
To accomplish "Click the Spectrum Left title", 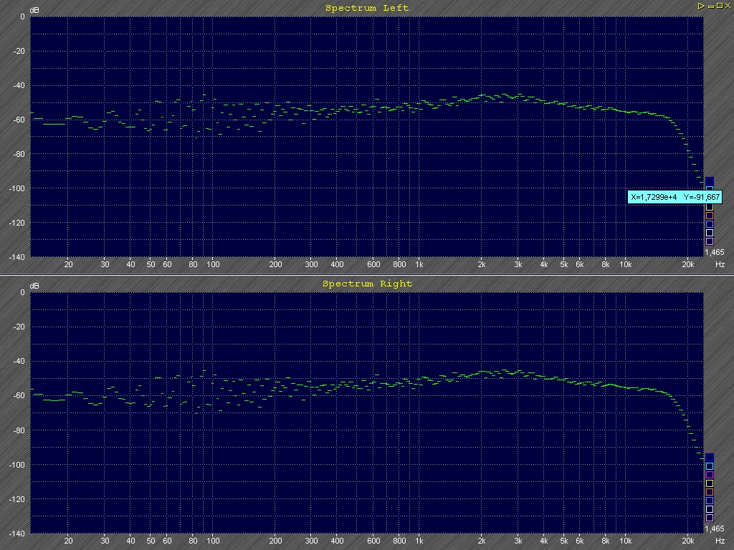I will [367, 8].
